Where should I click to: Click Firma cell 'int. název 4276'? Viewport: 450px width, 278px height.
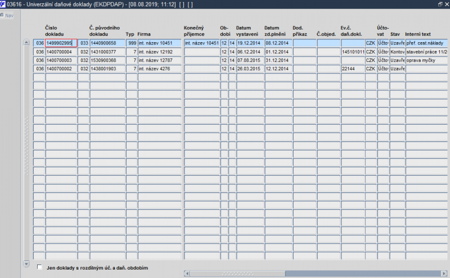pos(159,69)
